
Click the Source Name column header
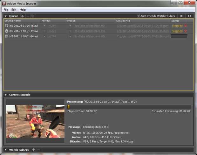[13, 21]
